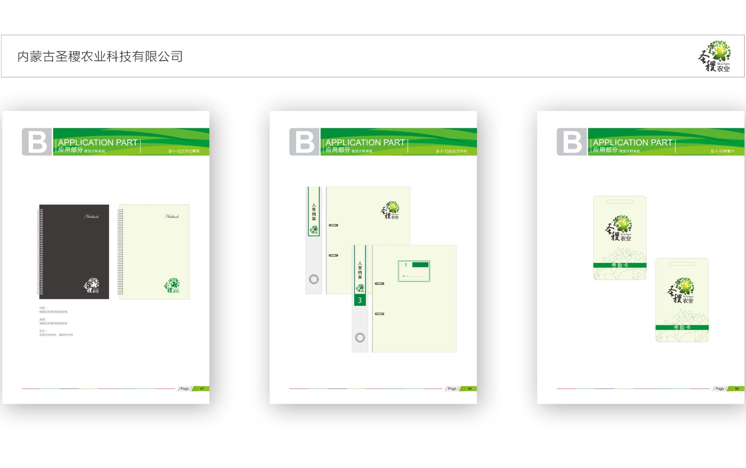The width and height of the screenshot is (746, 468).
Task: Click the company name title 内蒙古圣稷农业科技有限公司
Action: [x=100, y=56]
